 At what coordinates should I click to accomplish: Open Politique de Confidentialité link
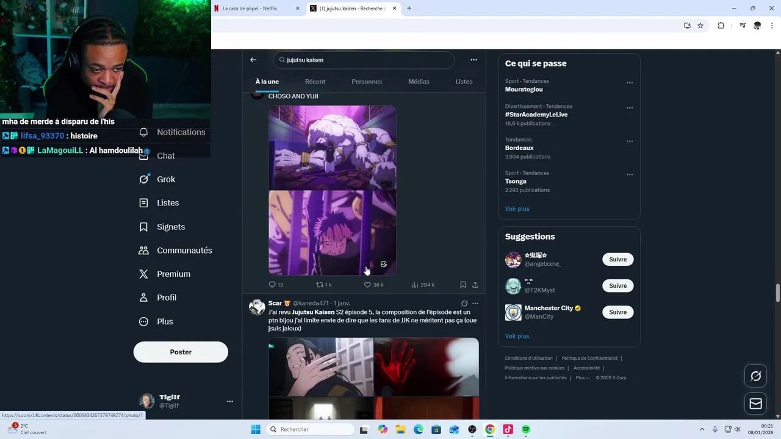(589, 359)
